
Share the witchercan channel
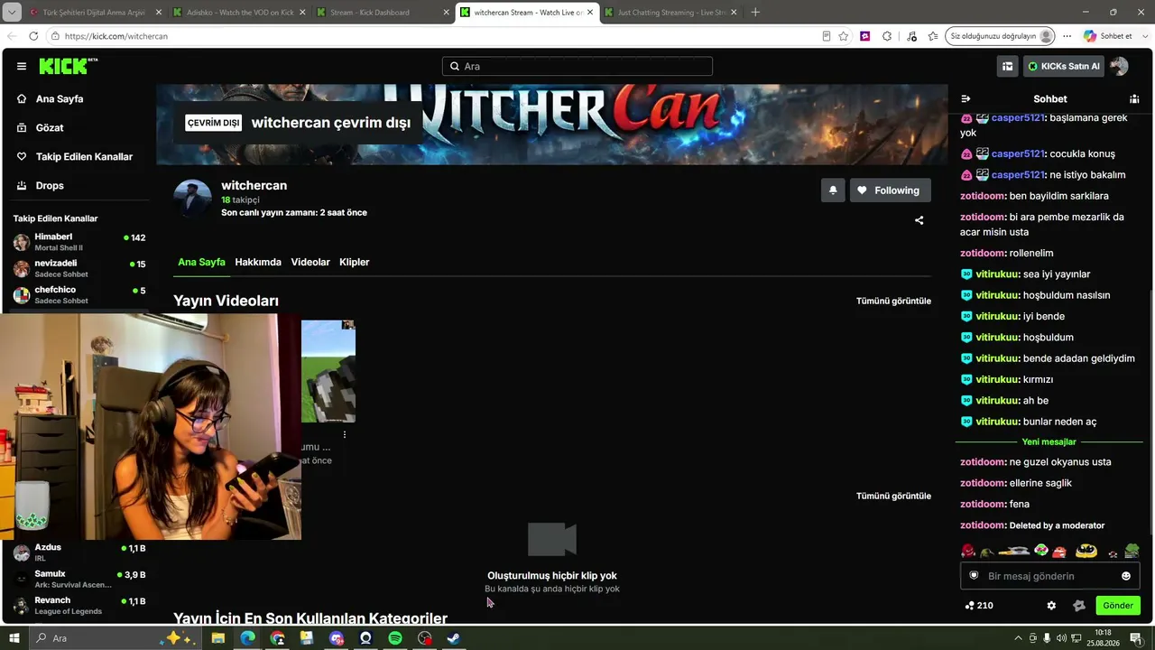919,220
